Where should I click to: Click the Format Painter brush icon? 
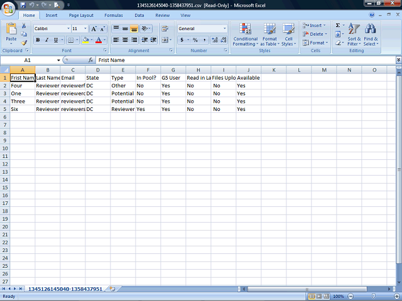tap(24, 43)
